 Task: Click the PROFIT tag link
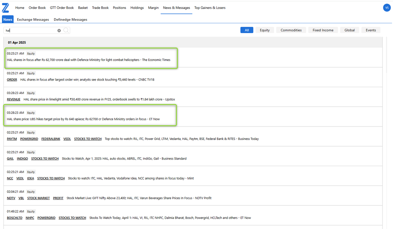click(58, 198)
